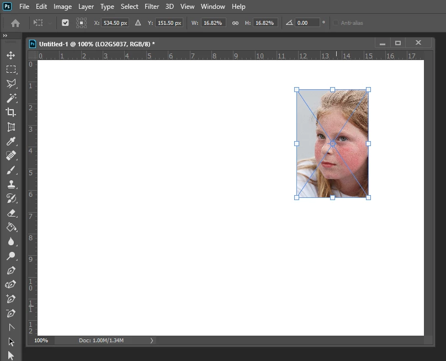The height and width of the screenshot is (361, 446).
Task: Click the rotation angle field
Action: 307,23
